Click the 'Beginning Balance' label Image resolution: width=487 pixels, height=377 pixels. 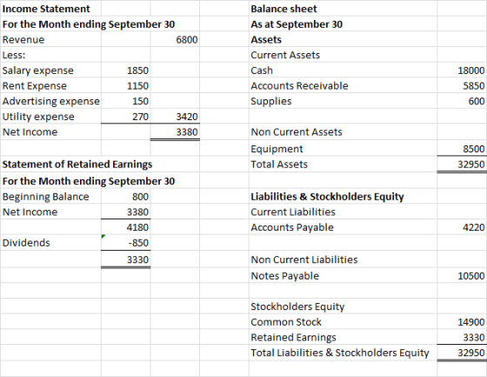45,197
